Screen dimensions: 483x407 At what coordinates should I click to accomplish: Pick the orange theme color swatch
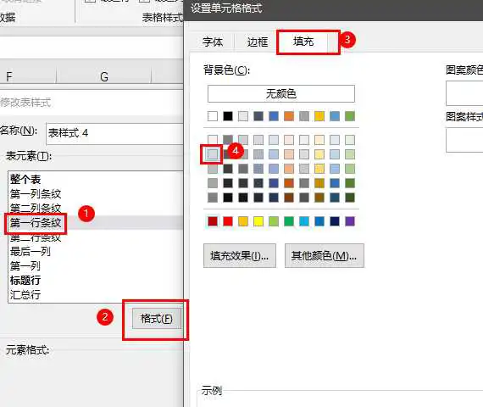(289, 116)
